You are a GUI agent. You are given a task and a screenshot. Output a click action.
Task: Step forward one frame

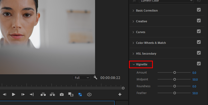pos(23,94)
